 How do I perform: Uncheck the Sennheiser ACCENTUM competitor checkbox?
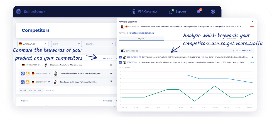[120, 57]
